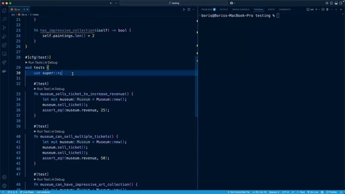The image size is (345, 194).
Task: Click 'Run Tests' above mod tests
Action: [35, 63]
